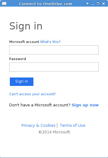
Task: Open 'Can't access your account?' link
Action: 33,94
